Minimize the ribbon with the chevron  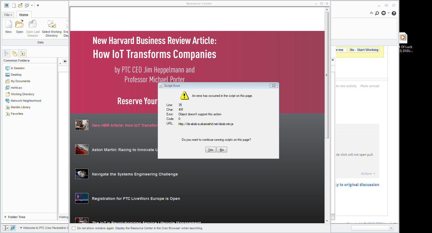371,13
